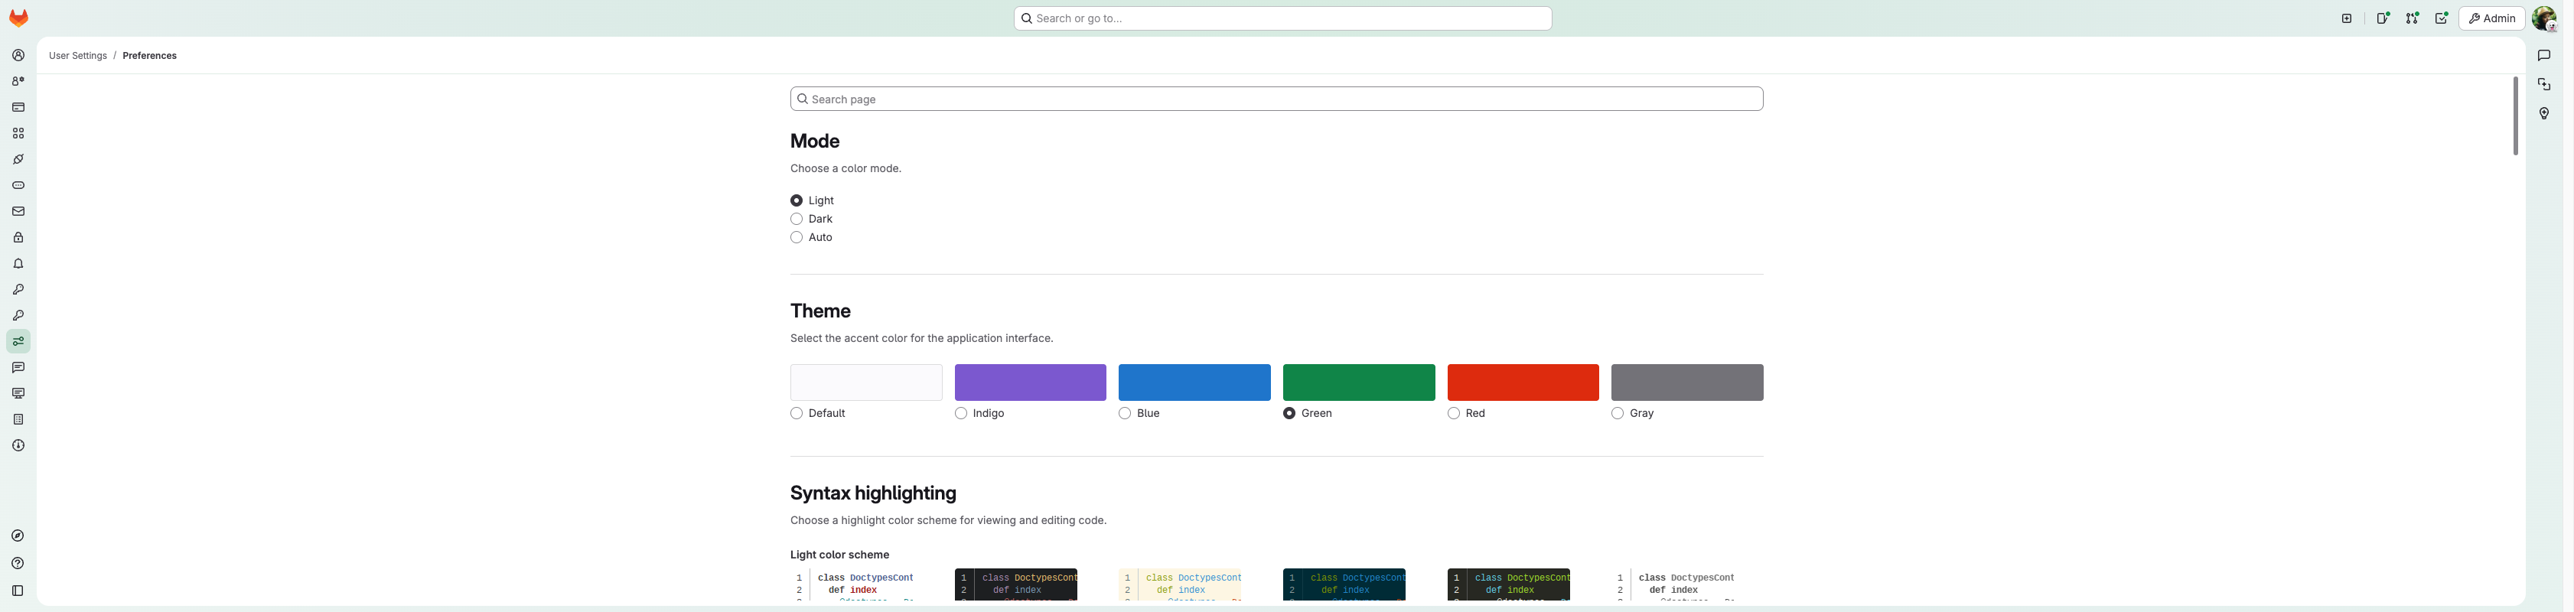The image size is (2574, 612).
Task: Select the Light mode radio button
Action: tap(797, 200)
